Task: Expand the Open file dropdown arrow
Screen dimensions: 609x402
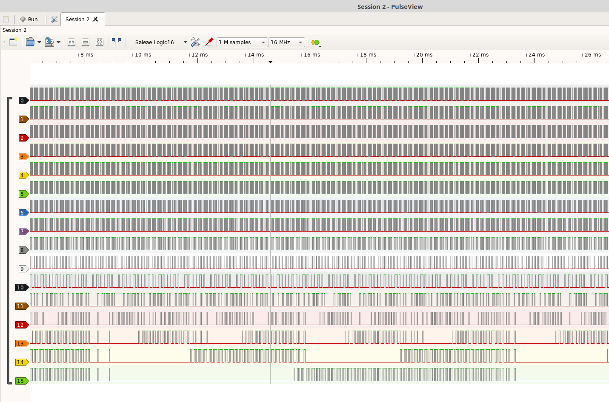Action: point(39,42)
